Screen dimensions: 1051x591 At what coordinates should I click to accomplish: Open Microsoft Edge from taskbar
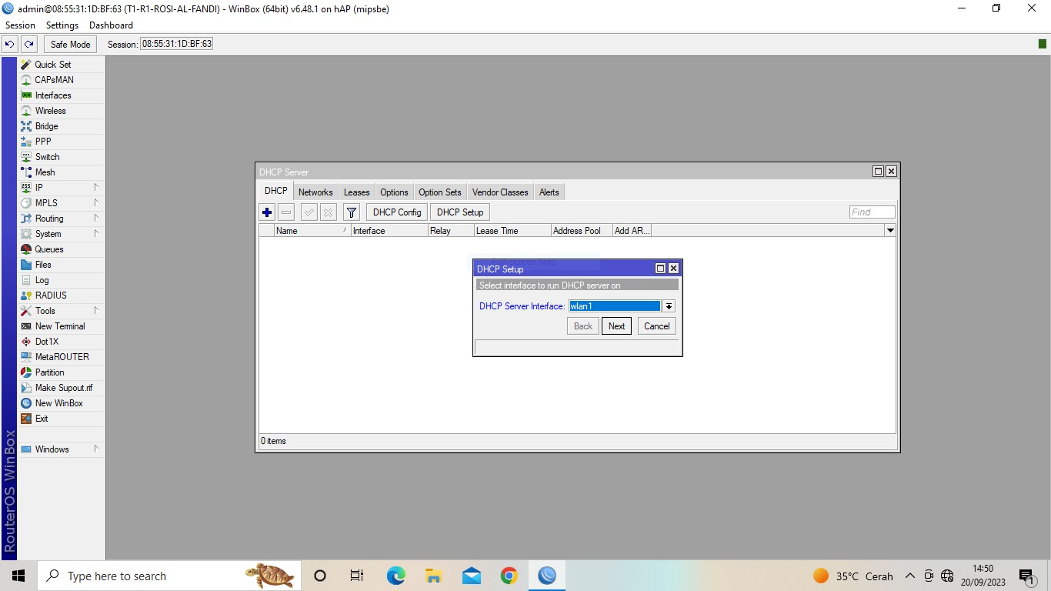click(x=396, y=576)
